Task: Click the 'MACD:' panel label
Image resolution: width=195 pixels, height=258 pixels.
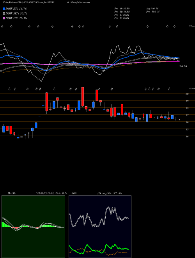Action: (11, 193)
